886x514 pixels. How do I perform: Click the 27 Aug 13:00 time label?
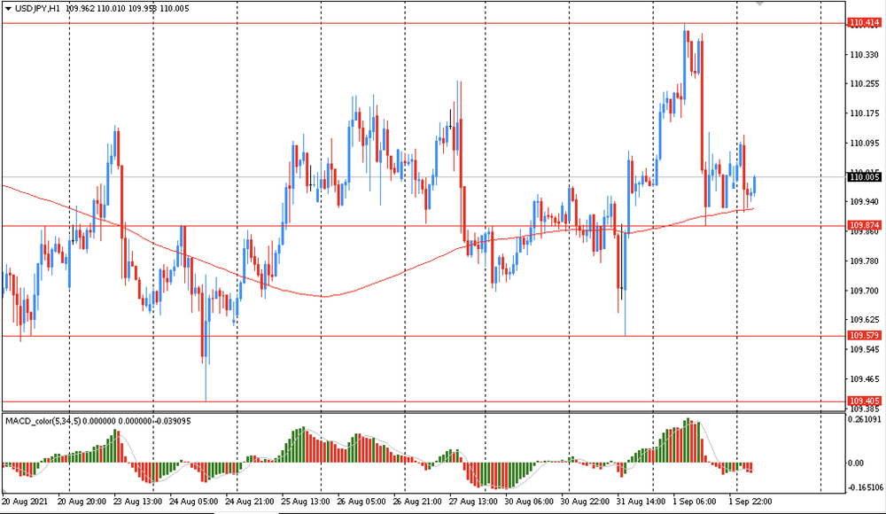(x=473, y=502)
